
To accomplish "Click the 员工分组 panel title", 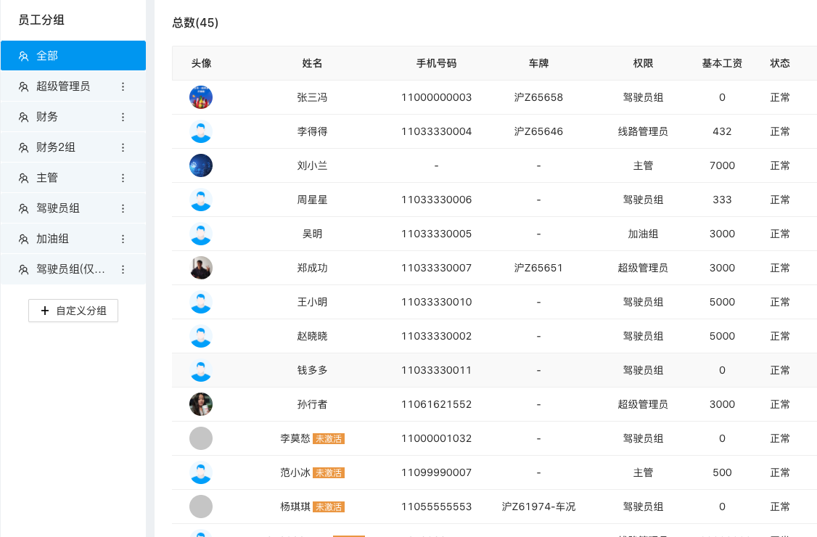I will tap(41, 20).
